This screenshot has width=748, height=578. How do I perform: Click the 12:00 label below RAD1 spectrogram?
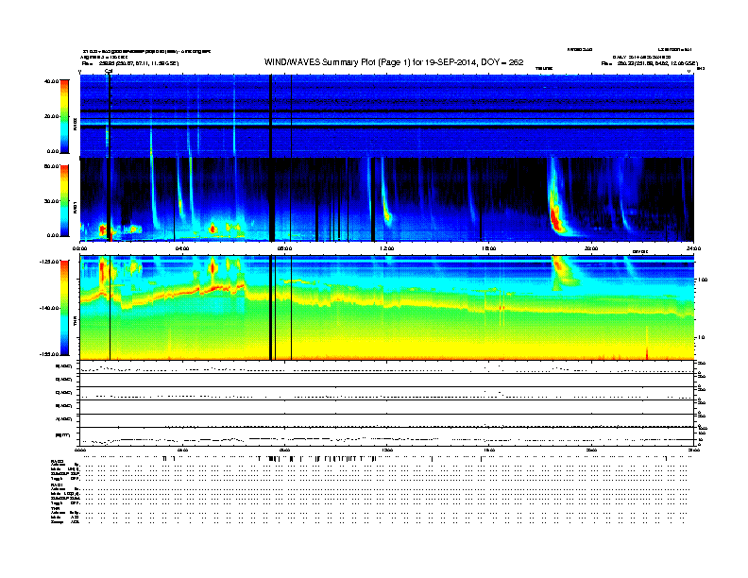point(387,248)
